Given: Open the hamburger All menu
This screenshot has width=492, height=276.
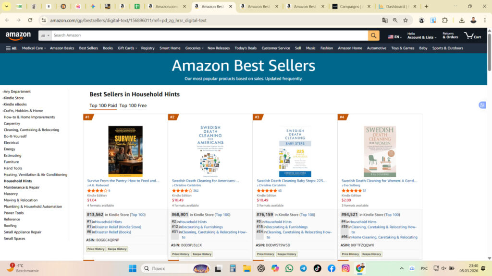Looking at the screenshot, I should [x=12, y=48].
